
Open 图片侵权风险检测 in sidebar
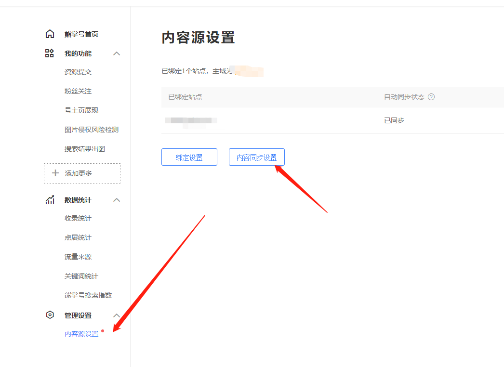coord(92,130)
